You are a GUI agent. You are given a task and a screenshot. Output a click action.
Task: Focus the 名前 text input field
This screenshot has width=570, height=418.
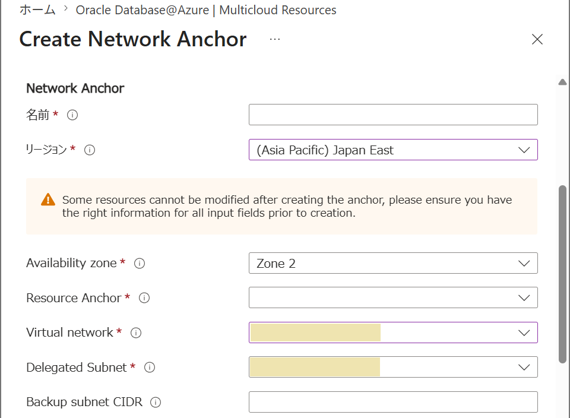393,115
